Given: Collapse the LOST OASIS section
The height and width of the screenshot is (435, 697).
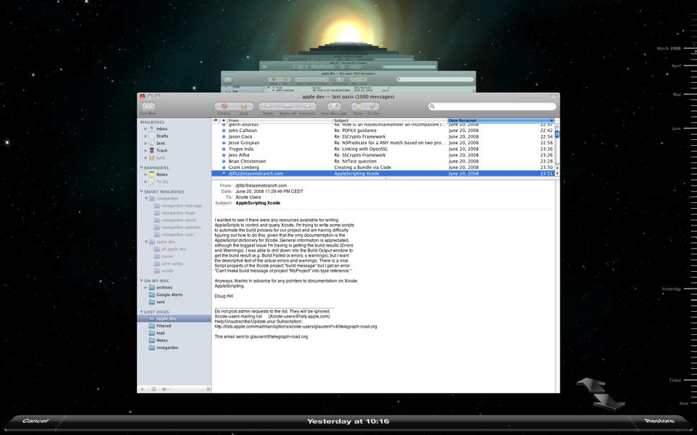Looking at the screenshot, I should coord(142,312).
